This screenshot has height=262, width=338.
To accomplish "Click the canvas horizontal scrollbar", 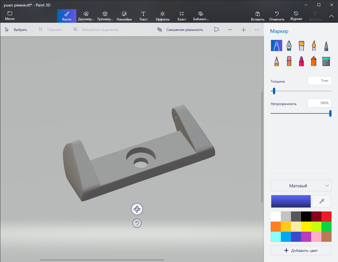I will pyautogui.click(x=102, y=260).
